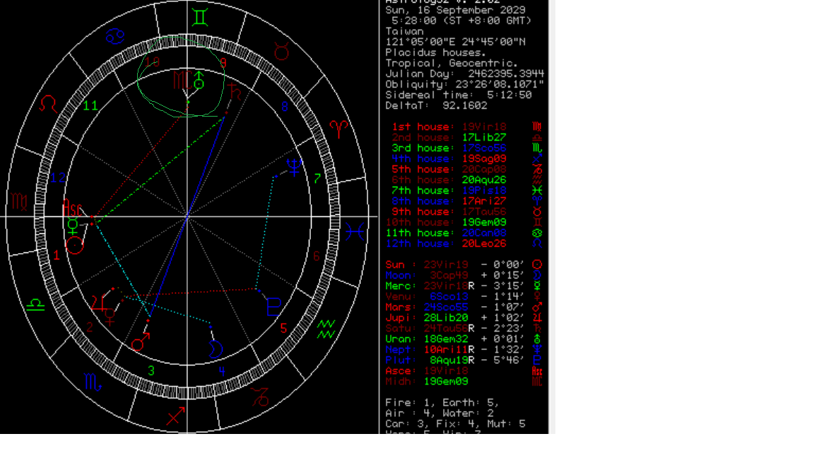Click the 'Air : 4, Water: 2' element summary
The image size is (814, 458).
tap(439, 413)
